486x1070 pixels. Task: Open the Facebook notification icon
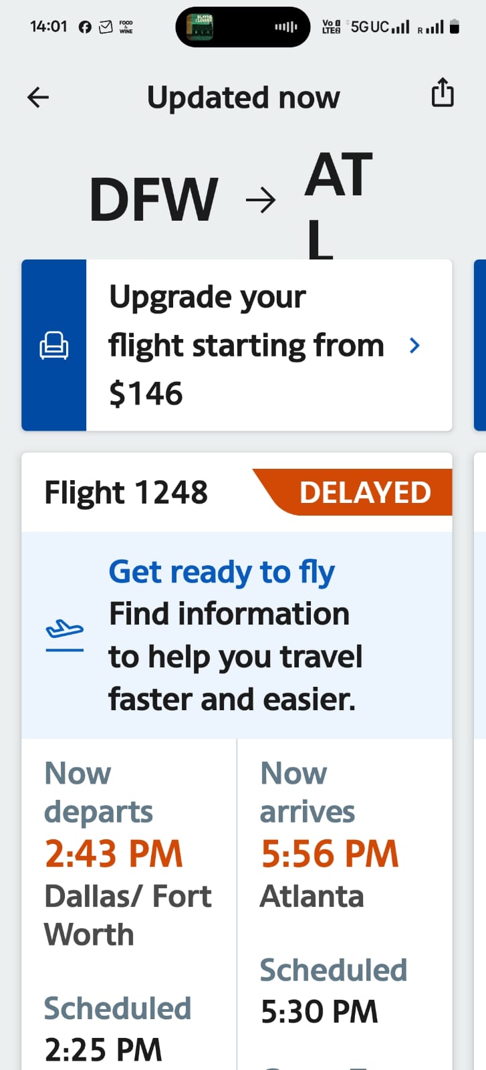(x=85, y=27)
